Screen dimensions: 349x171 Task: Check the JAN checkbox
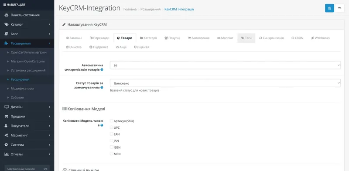coord(112,140)
